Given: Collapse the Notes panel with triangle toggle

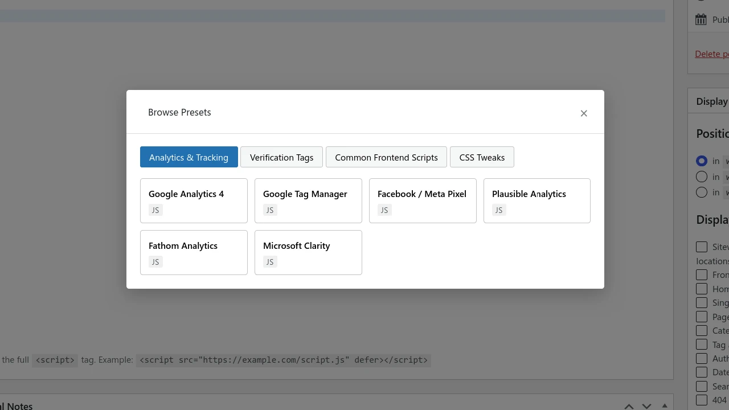Looking at the screenshot, I should point(665,406).
